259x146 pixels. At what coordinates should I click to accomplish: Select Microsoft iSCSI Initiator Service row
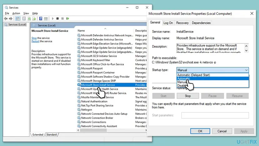[112, 56]
